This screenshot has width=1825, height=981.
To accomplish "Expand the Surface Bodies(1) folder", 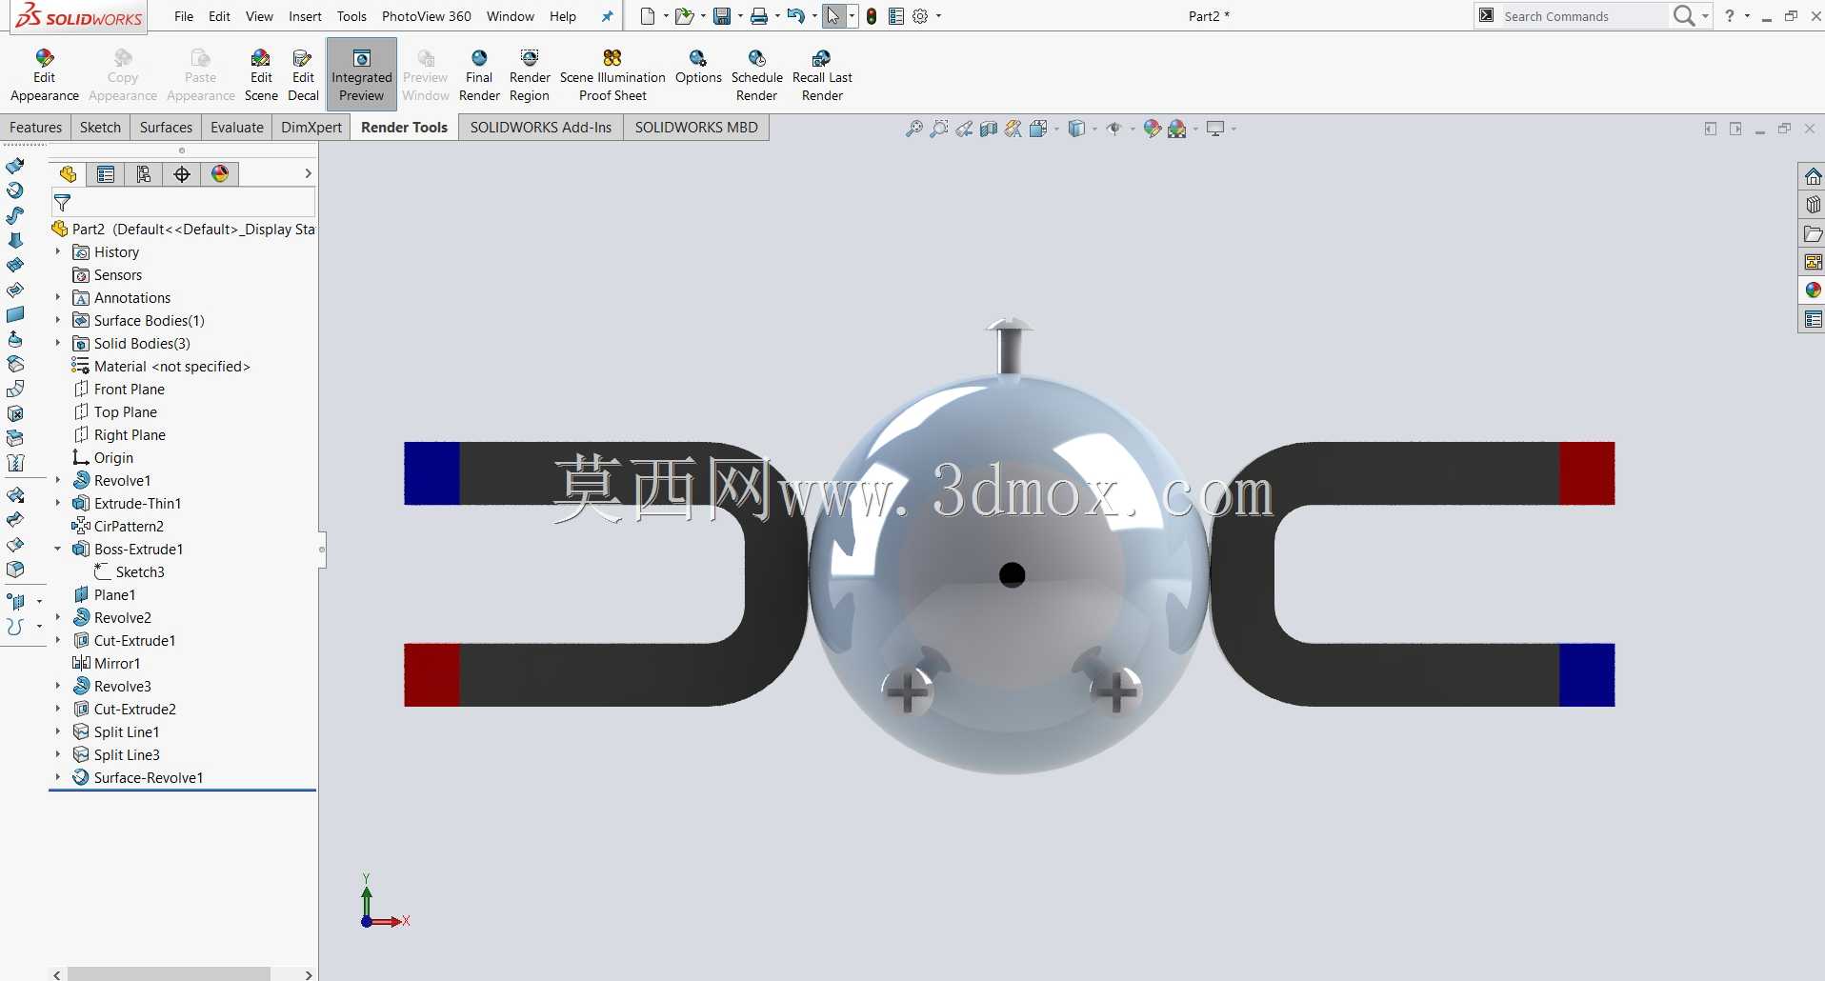I will pyautogui.click(x=57, y=320).
